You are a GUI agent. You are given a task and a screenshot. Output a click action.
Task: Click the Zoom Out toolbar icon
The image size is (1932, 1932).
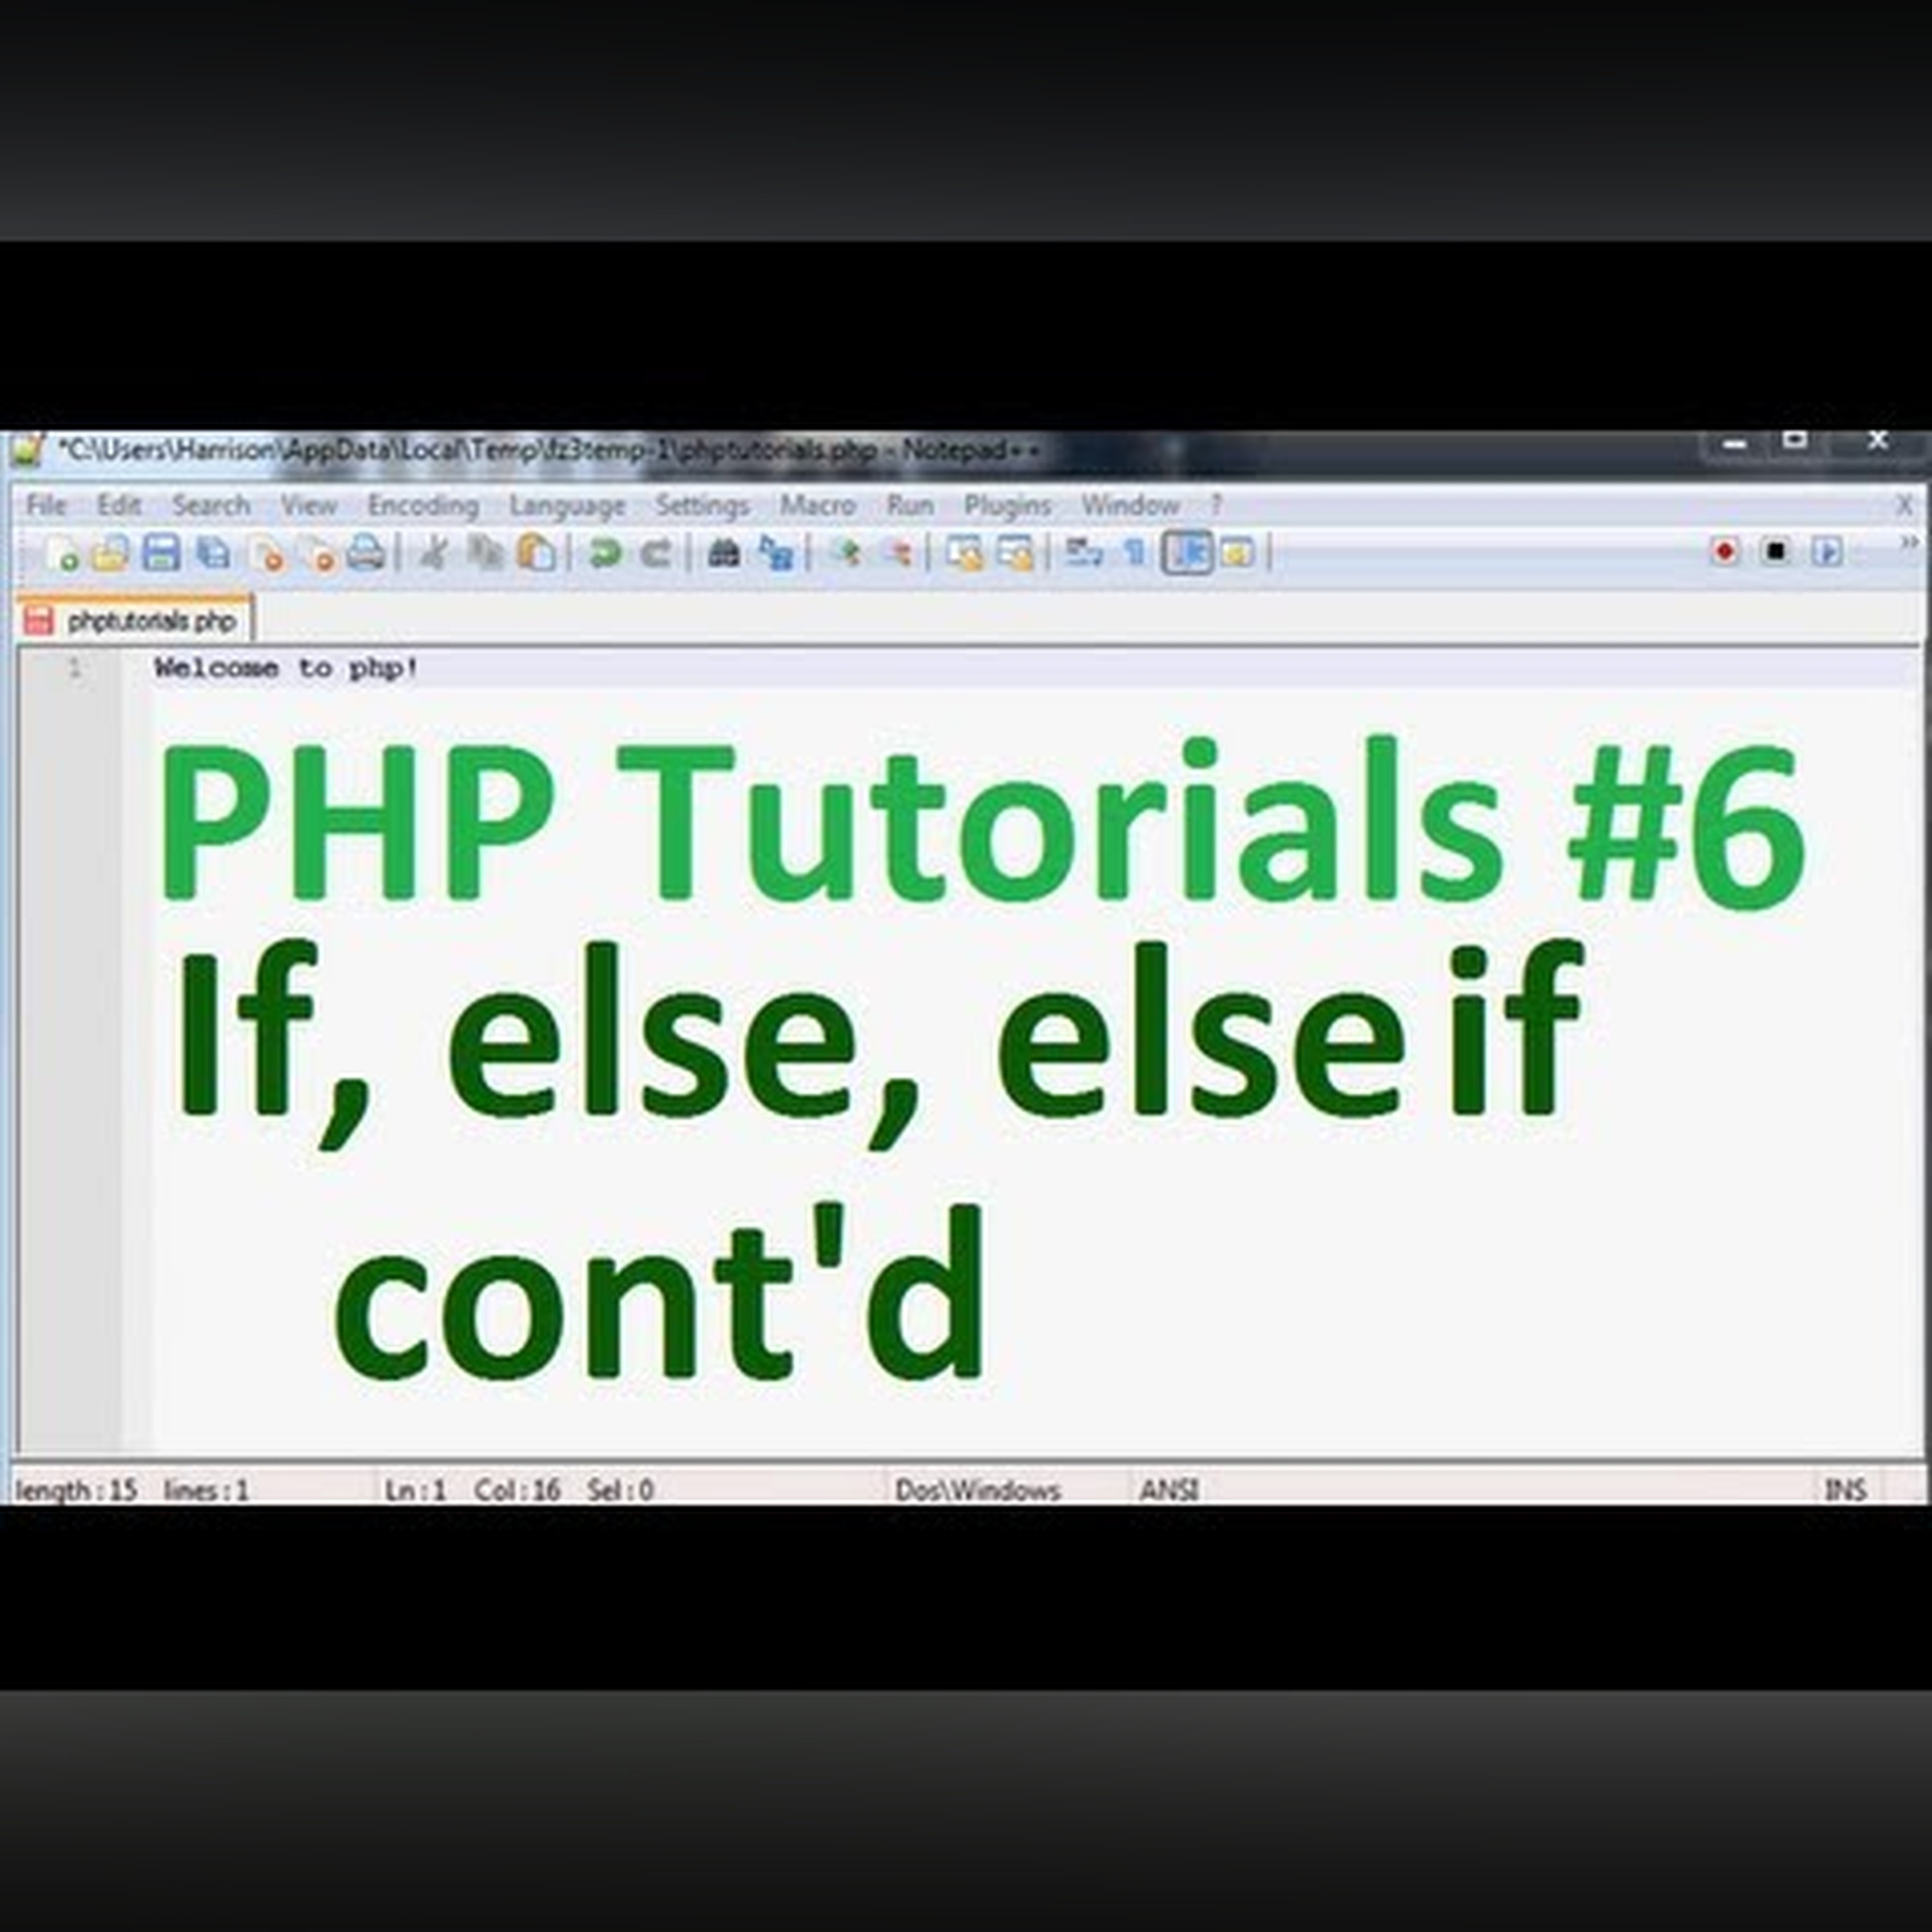pos(897,553)
